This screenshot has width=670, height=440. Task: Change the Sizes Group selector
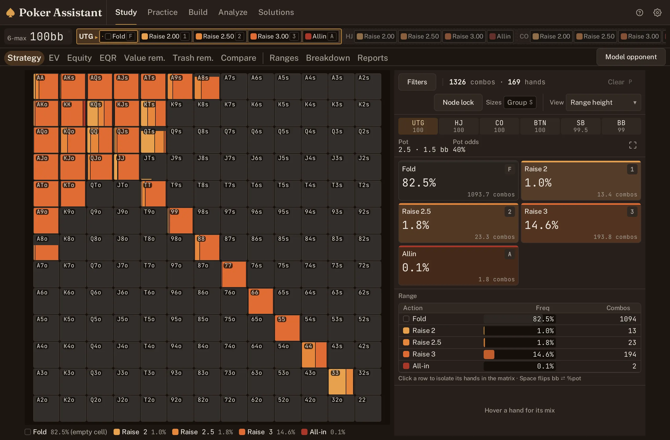click(520, 102)
